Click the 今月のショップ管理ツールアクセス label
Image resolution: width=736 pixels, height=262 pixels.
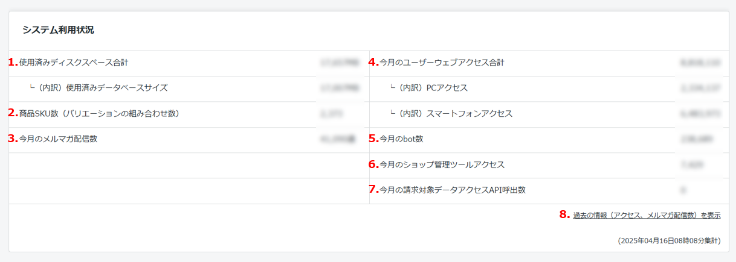(x=442, y=164)
